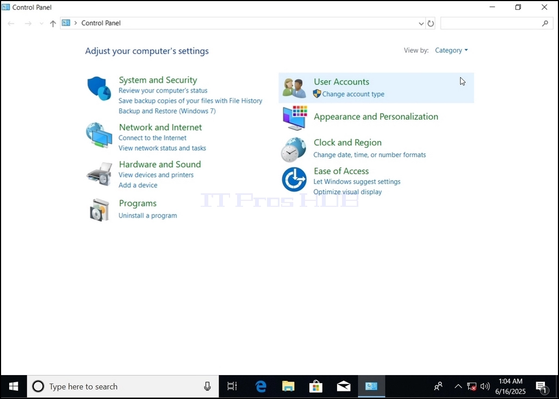Launch Microsoft Edge from the taskbar
The width and height of the screenshot is (559, 399).
point(260,386)
